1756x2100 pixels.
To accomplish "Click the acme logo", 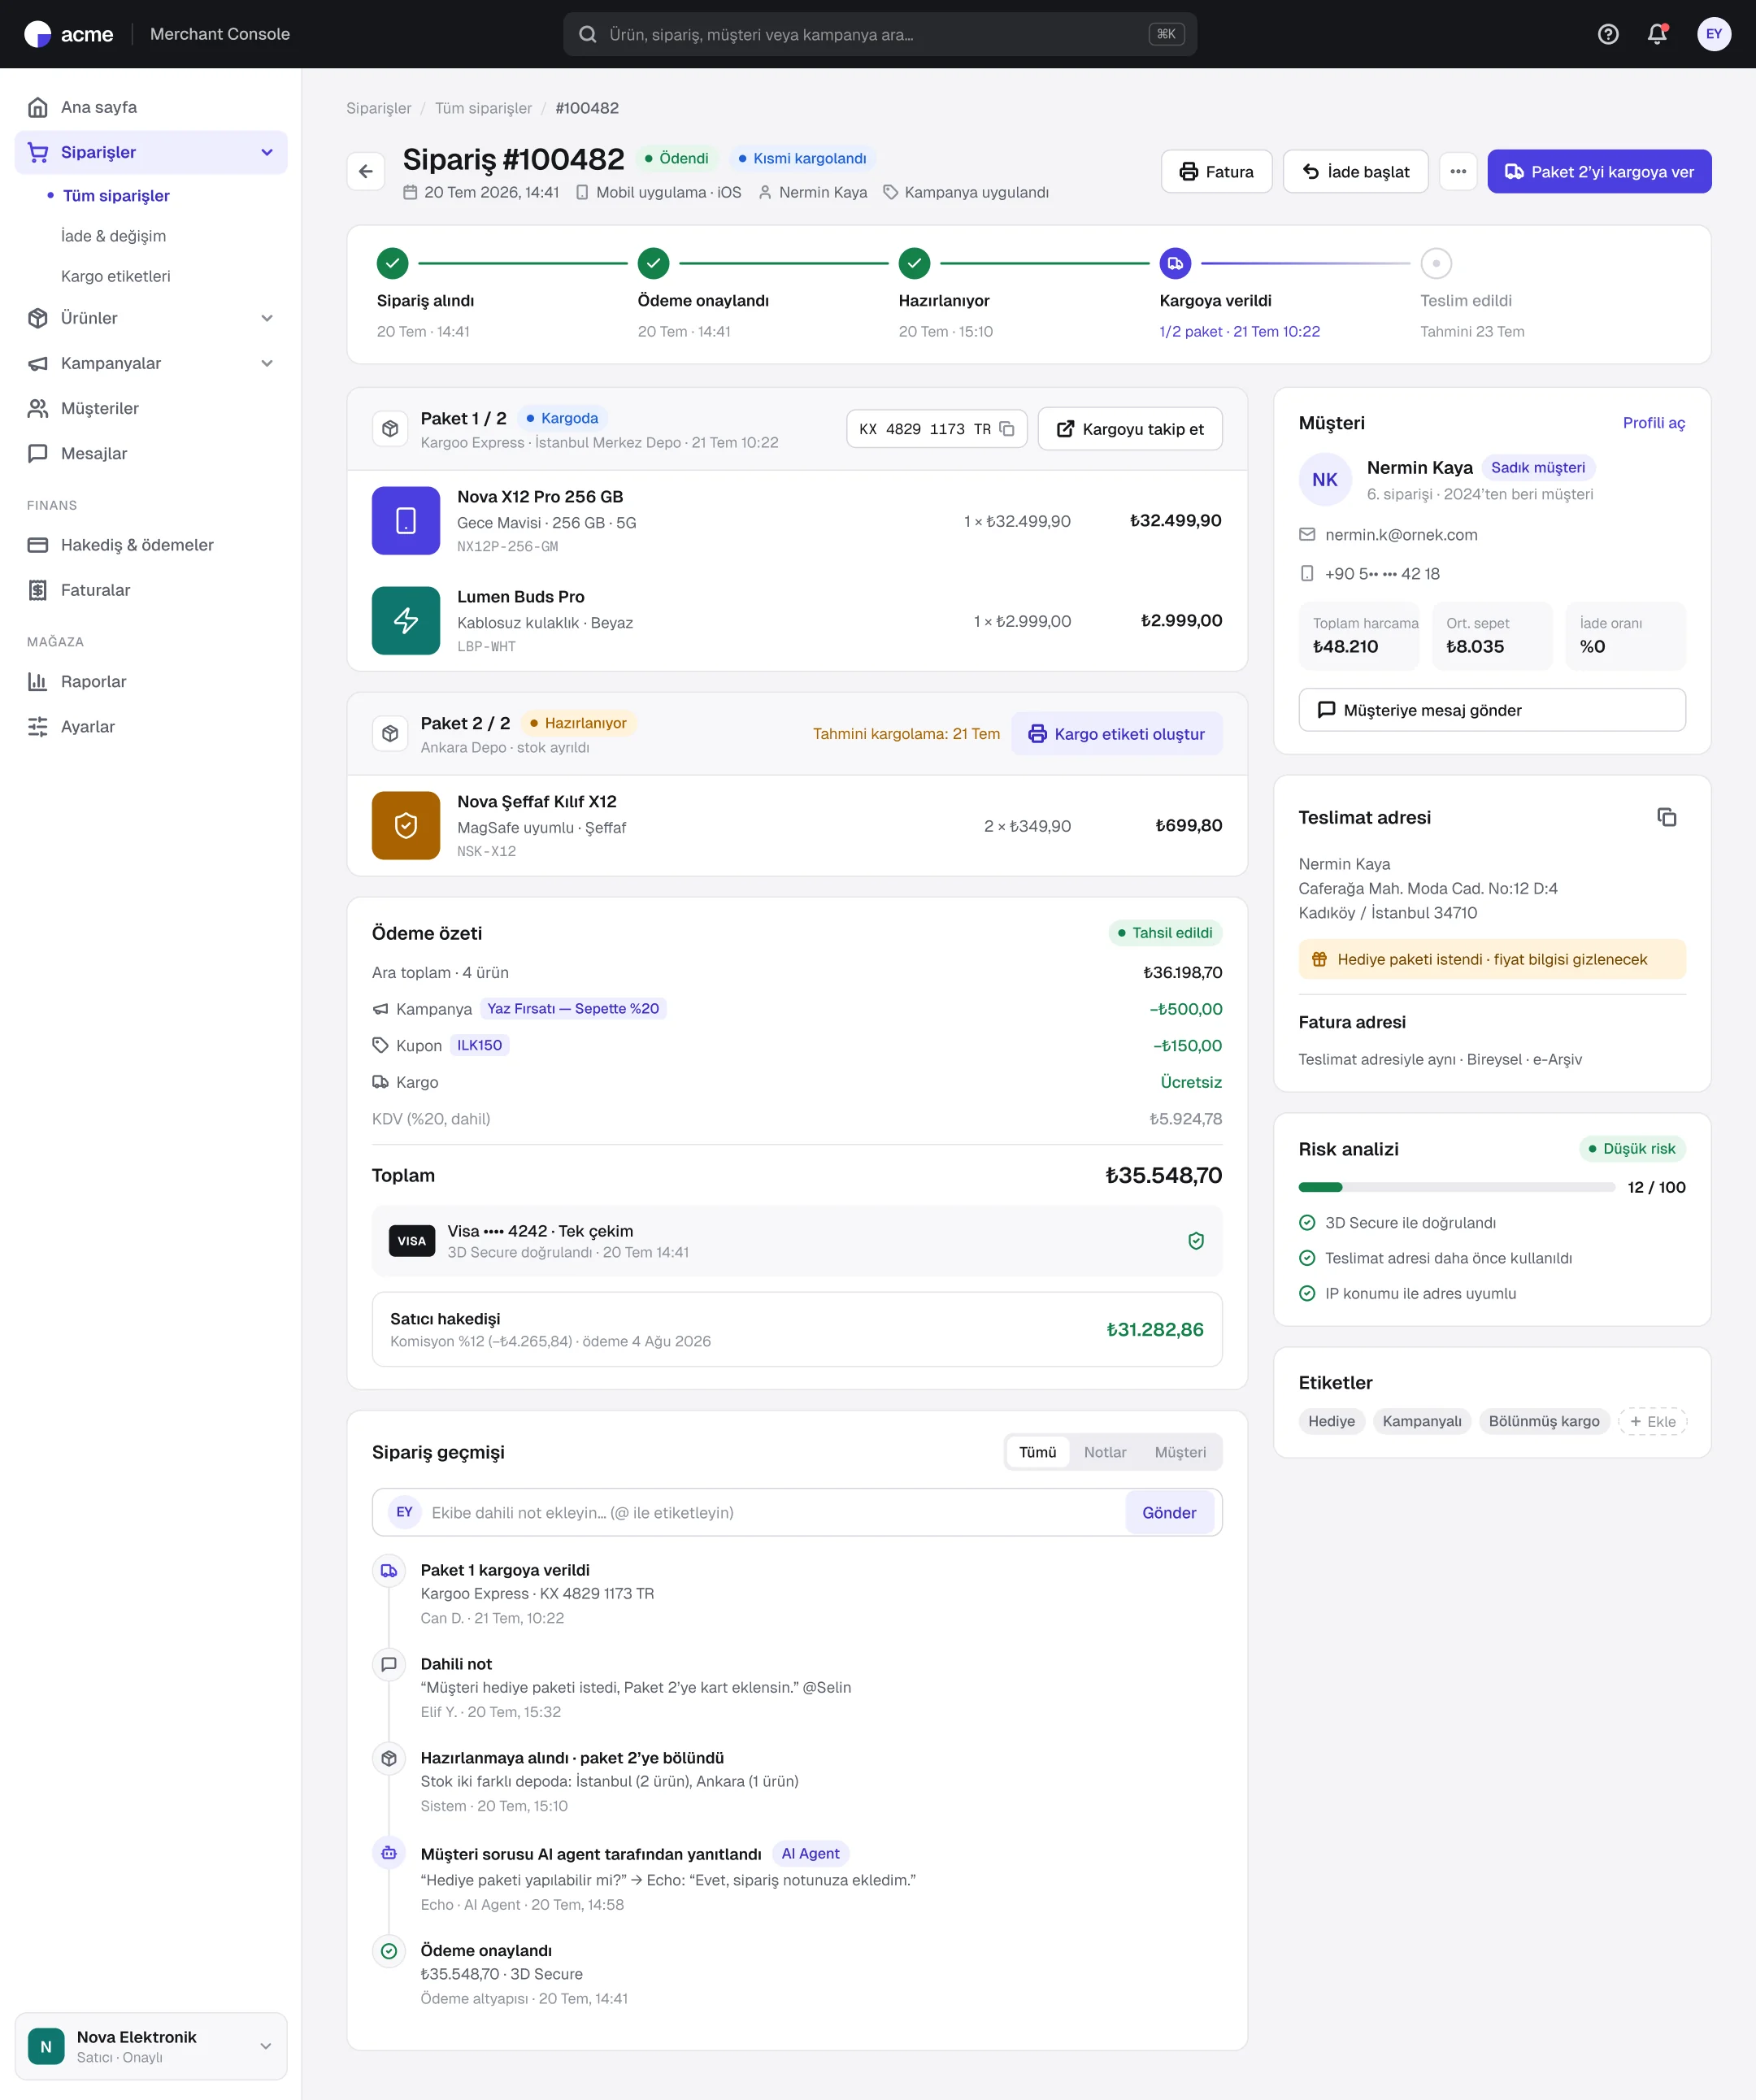I will 68,34.
